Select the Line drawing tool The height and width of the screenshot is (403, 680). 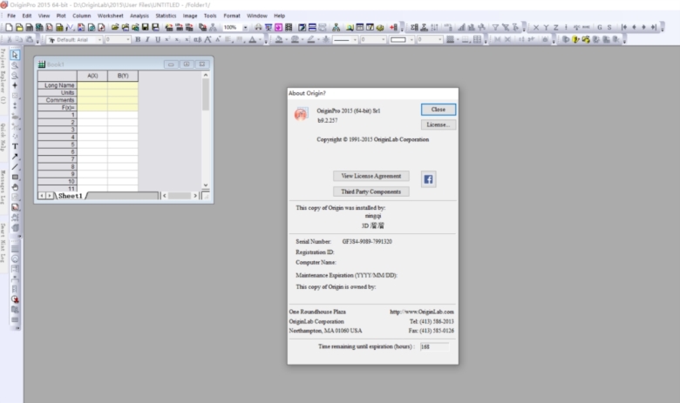(x=15, y=167)
